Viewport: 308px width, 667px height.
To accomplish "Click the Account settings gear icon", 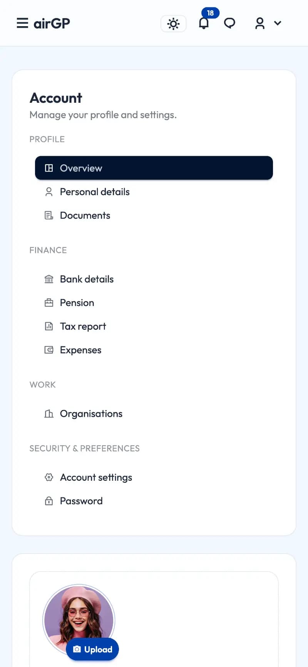I will (49, 477).
